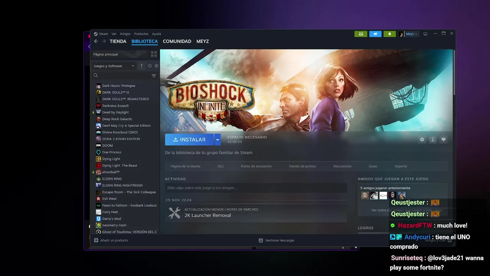This screenshot has width=490, height=276.
Task: Add a game via Añadir un producto
Action: (111, 240)
